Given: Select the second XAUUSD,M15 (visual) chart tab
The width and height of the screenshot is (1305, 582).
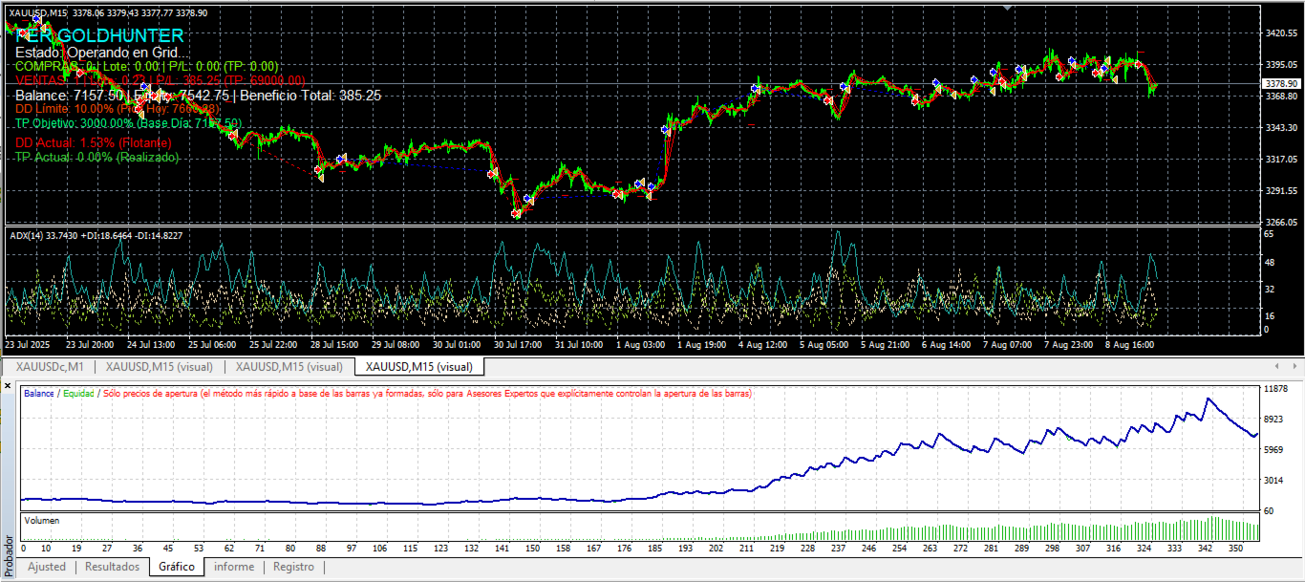Looking at the screenshot, I should pos(289,366).
